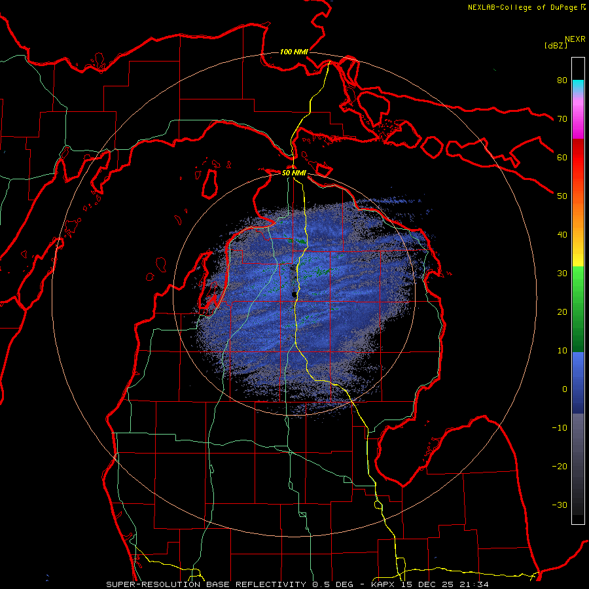The height and width of the screenshot is (589, 589).
Task: Click the -20 value on the dBZ scale
Action: coord(560,466)
